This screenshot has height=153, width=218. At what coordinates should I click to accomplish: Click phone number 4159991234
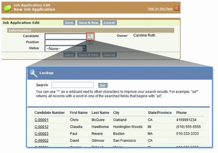coord(186,120)
